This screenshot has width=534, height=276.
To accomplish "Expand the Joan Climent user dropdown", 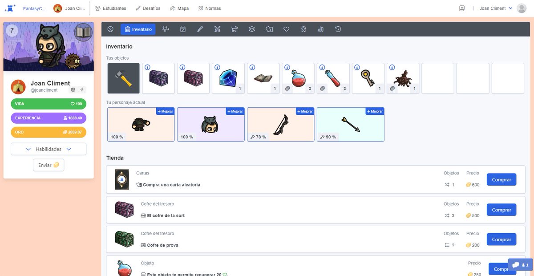I will tap(496, 8).
